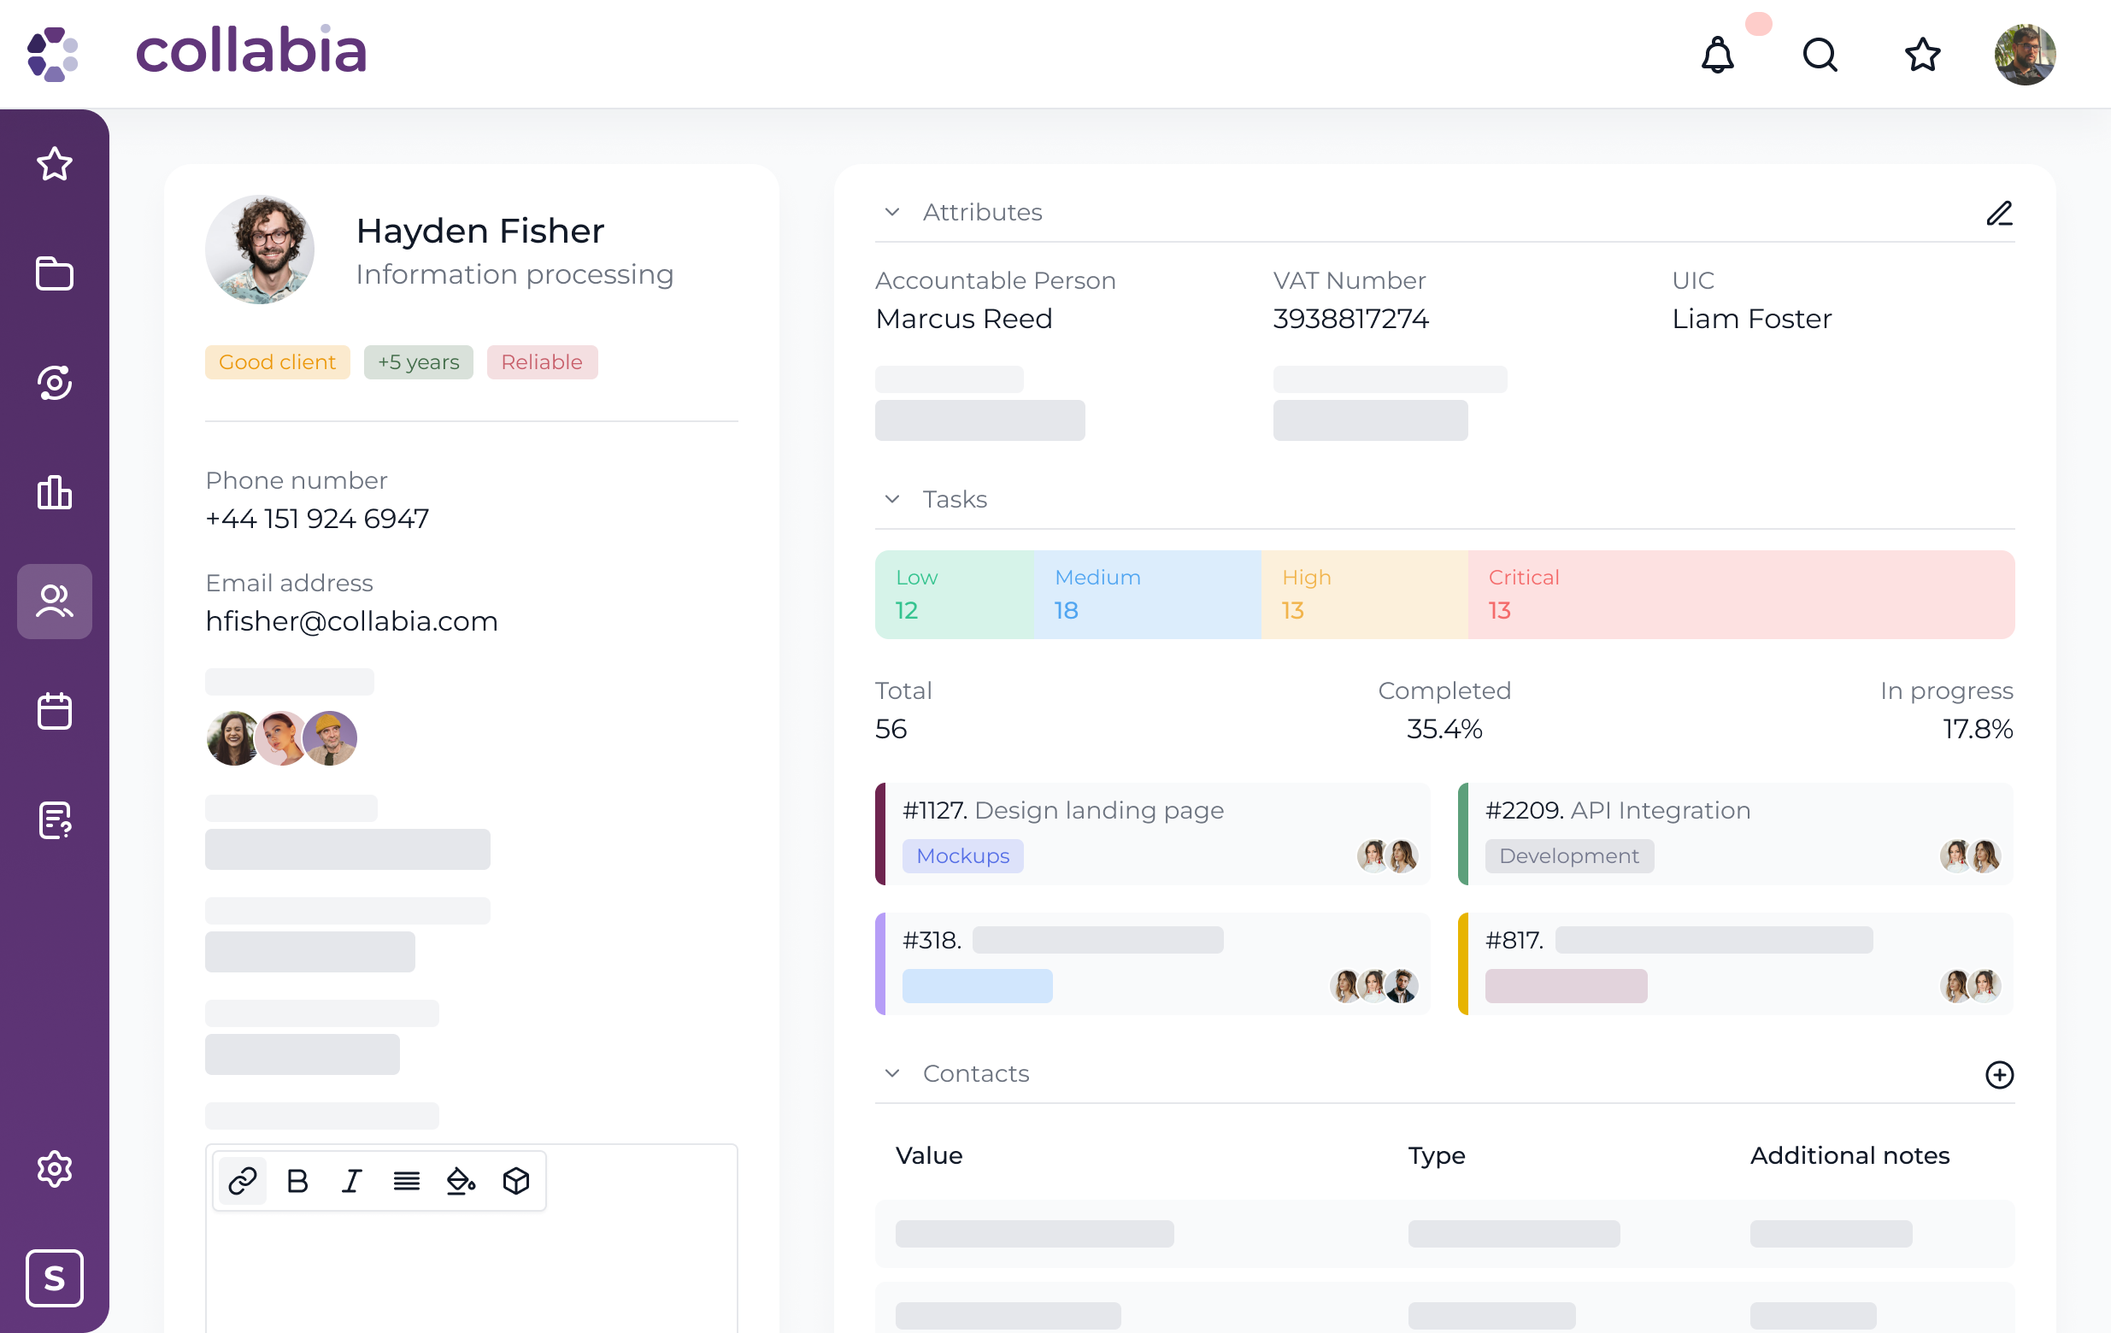2111x1333 pixels.
Task: Open the projects folder in the sidebar
Action: pyautogui.click(x=55, y=273)
